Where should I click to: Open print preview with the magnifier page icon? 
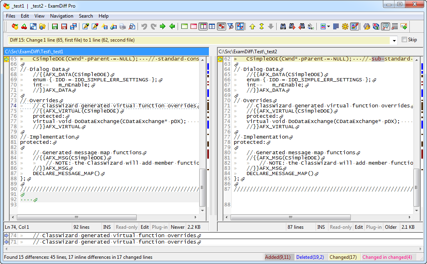[x=132, y=26]
